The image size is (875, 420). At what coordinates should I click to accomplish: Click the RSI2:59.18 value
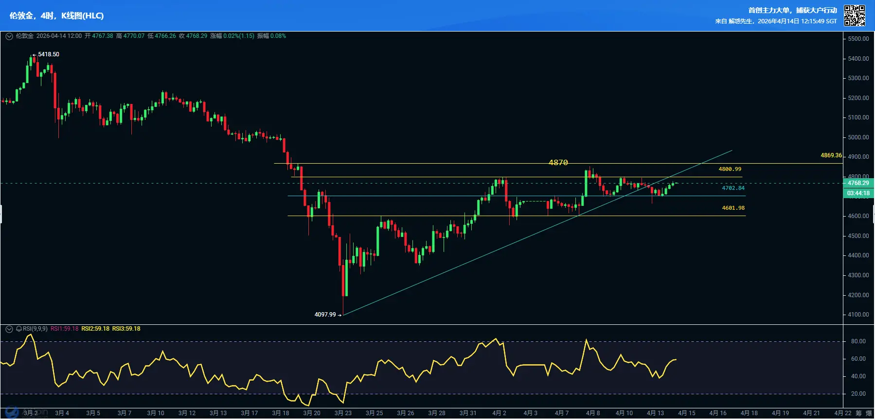[x=95, y=329]
